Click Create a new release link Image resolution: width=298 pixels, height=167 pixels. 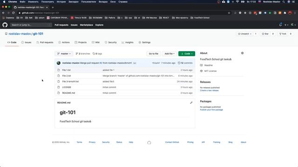point(209,90)
